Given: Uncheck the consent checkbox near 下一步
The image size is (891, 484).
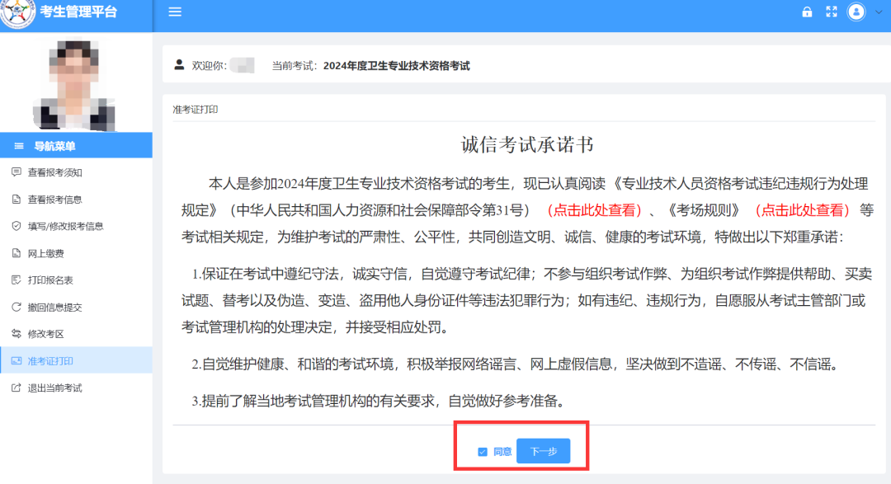Looking at the screenshot, I should [x=482, y=451].
